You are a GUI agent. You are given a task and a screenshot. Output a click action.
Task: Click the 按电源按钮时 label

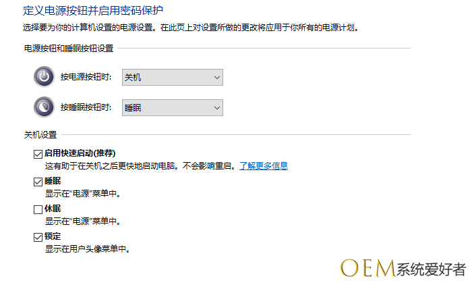pyautogui.click(x=86, y=78)
